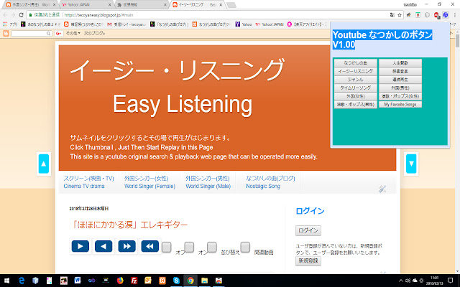Click the ログイン login button
460x287 pixels.
point(308,230)
